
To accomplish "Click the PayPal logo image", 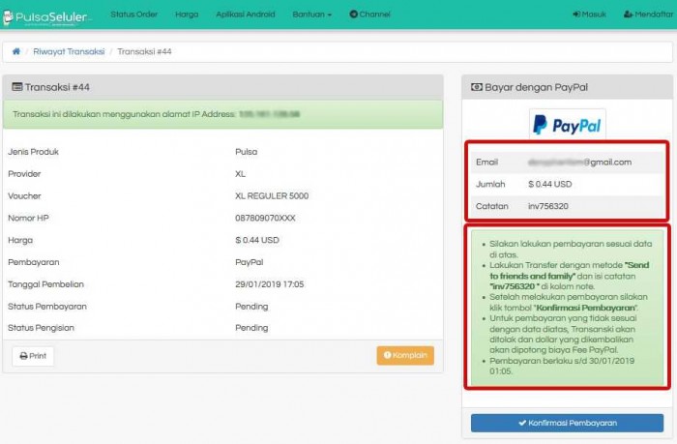I will pyautogui.click(x=568, y=125).
